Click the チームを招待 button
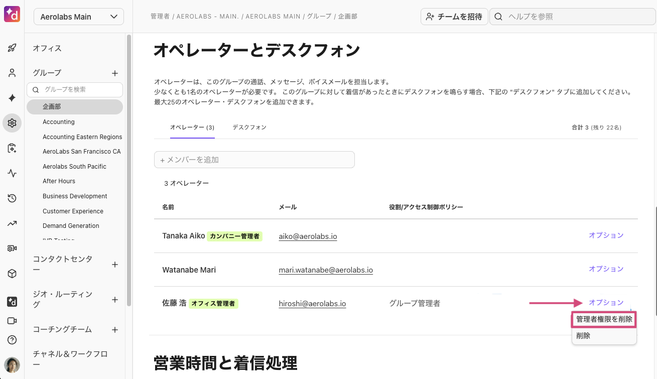 click(454, 17)
